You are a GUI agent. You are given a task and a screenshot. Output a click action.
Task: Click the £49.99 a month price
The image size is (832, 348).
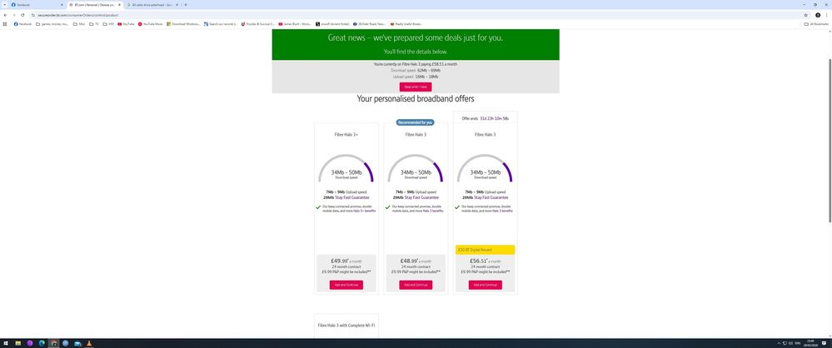(346, 261)
